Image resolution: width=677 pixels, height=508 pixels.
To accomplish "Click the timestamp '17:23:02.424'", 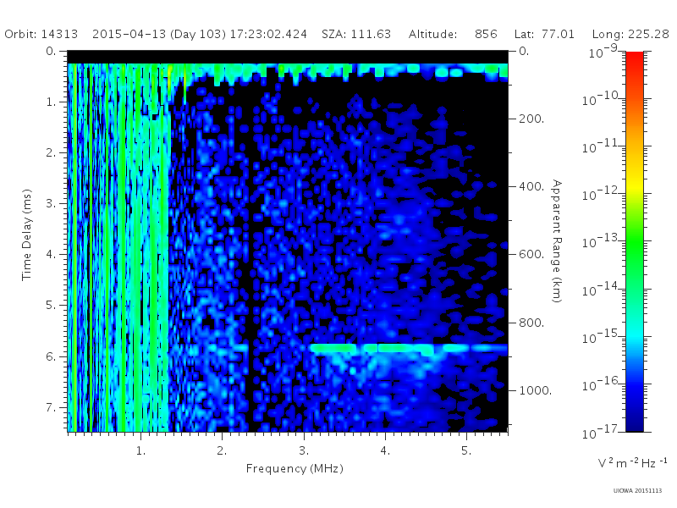I will (268, 34).
